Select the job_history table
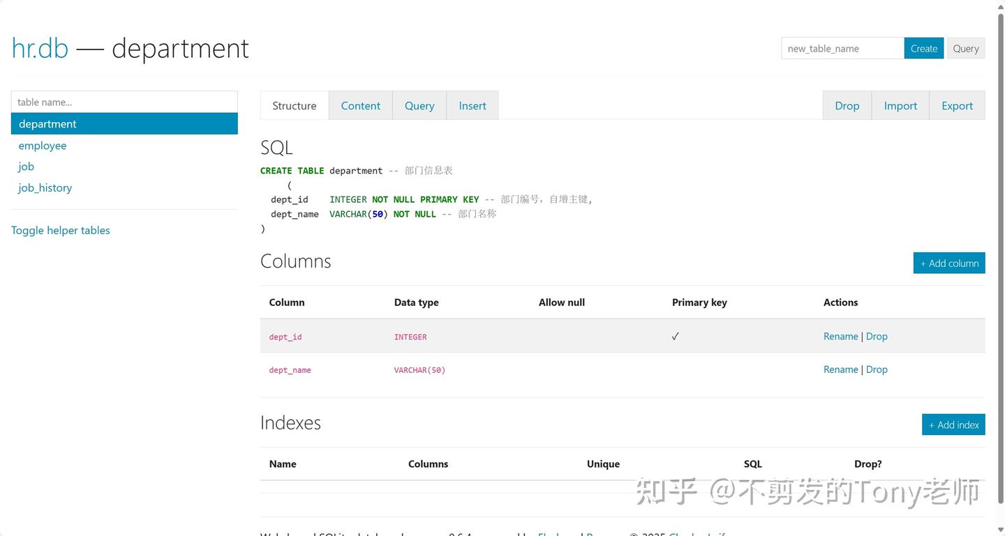The height and width of the screenshot is (536, 1005). (45, 187)
